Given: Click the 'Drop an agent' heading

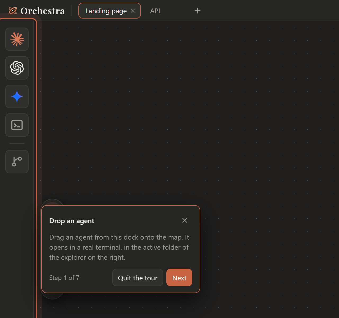Looking at the screenshot, I should (72, 221).
